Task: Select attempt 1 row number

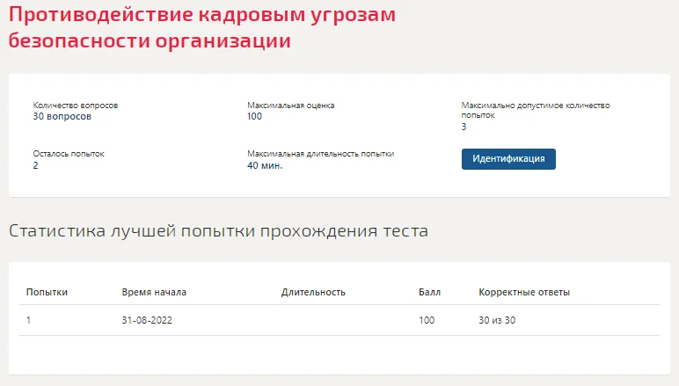Action: tap(28, 320)
